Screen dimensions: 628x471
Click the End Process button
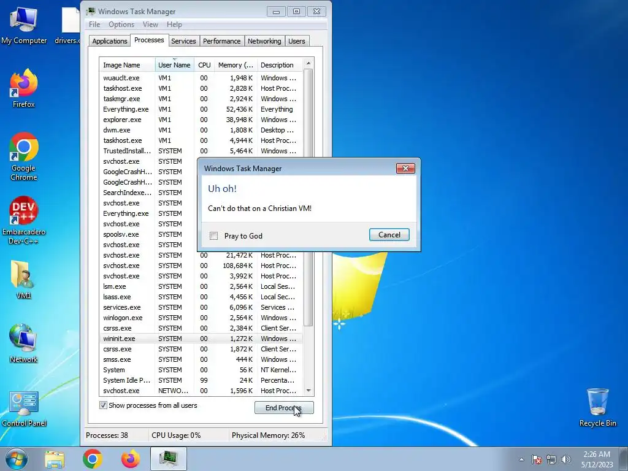pyautogui.click(x=284, y=408)
